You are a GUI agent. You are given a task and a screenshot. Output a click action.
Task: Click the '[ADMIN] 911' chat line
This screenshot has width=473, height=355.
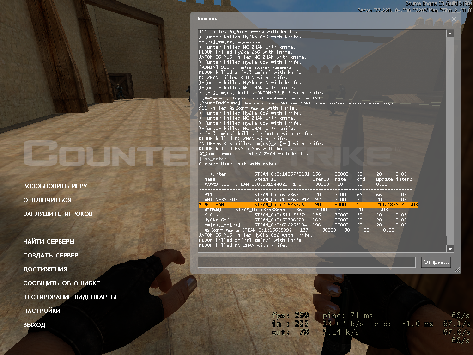click(245, 67)
